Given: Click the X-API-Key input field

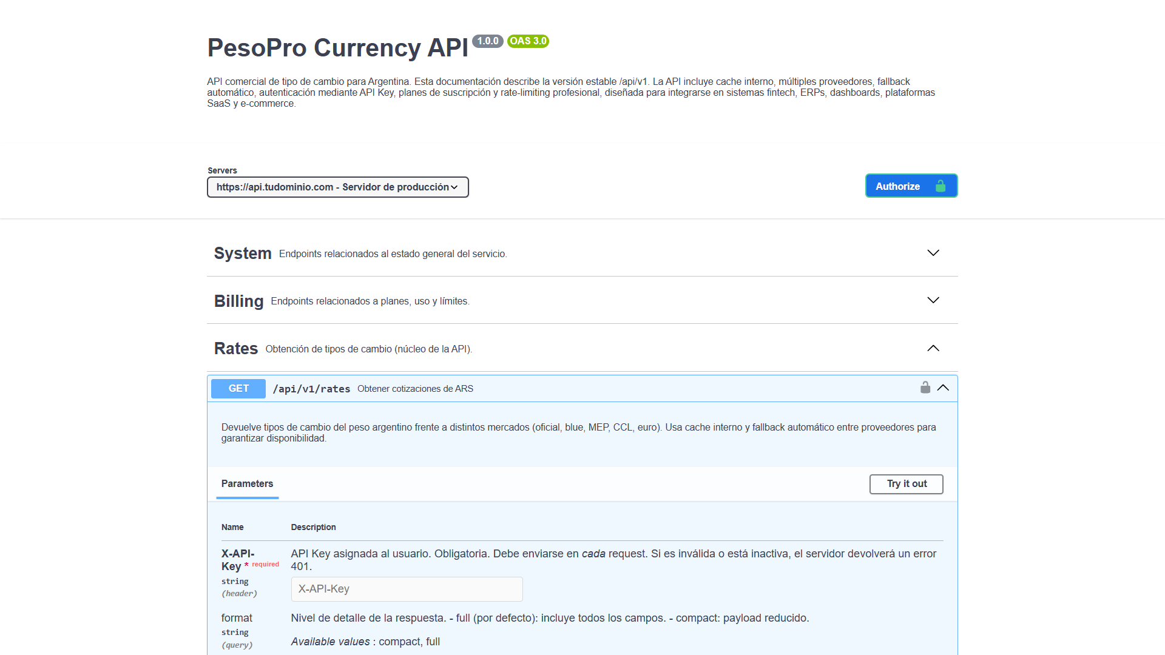Looking at the screenshot, I should (x=407, y=589).
